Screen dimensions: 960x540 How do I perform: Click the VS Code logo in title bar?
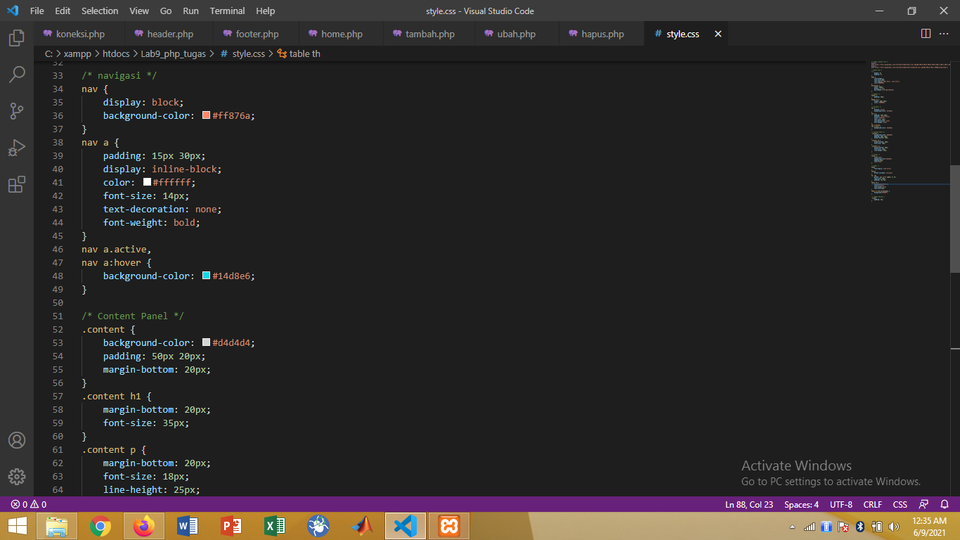pos(13,11)
